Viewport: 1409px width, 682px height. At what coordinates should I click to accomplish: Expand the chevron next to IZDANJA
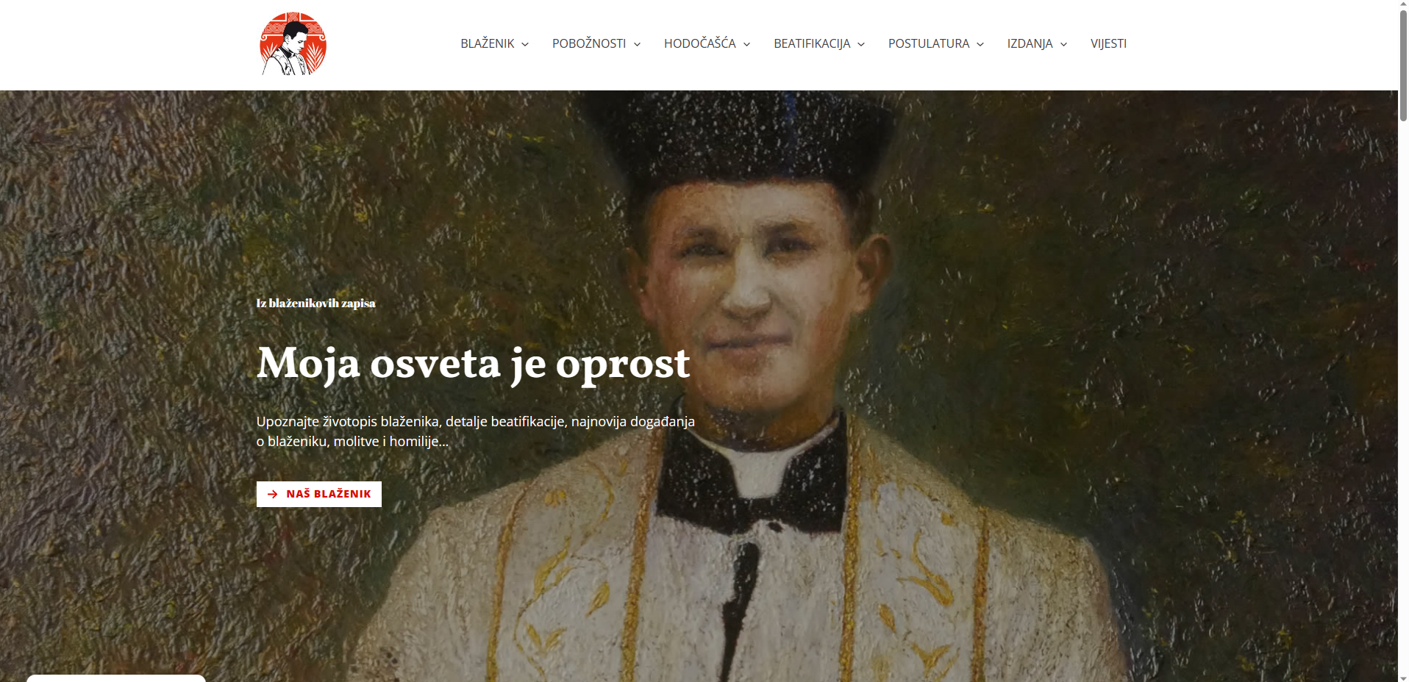point(1063,45)
